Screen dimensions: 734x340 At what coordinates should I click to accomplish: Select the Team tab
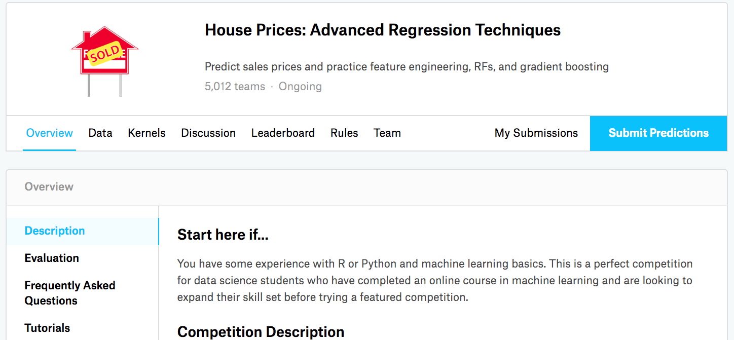[x=387, y=133]
